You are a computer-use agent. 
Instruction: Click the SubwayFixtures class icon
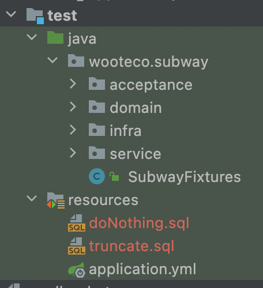pyautogui.click(x=97, y=176)
